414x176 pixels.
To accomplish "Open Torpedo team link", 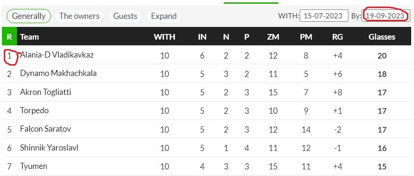I will 34,110.
